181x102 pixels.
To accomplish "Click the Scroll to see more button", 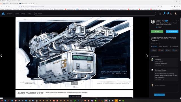I will pos(75,96).
